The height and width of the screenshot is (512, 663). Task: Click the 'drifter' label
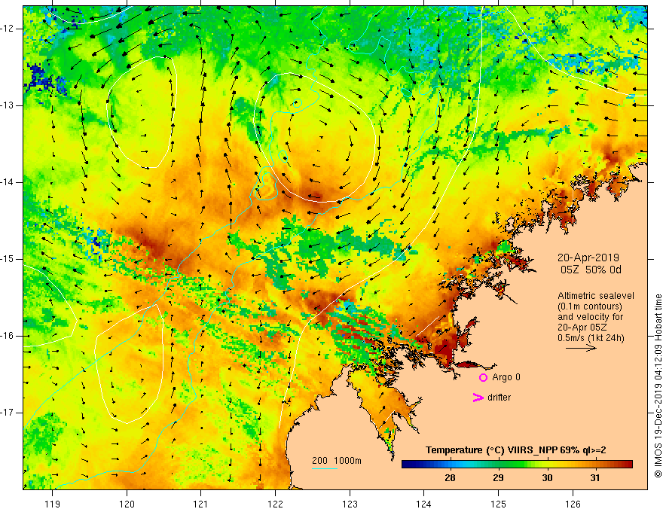click(499, 398)
